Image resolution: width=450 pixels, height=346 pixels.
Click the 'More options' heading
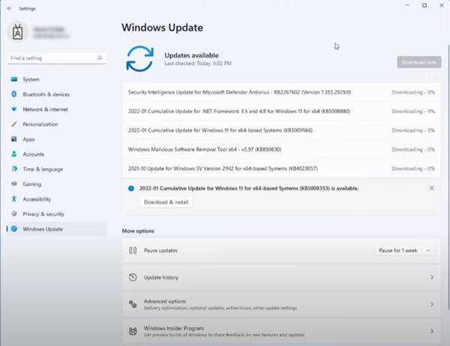[x=138, y=231]
